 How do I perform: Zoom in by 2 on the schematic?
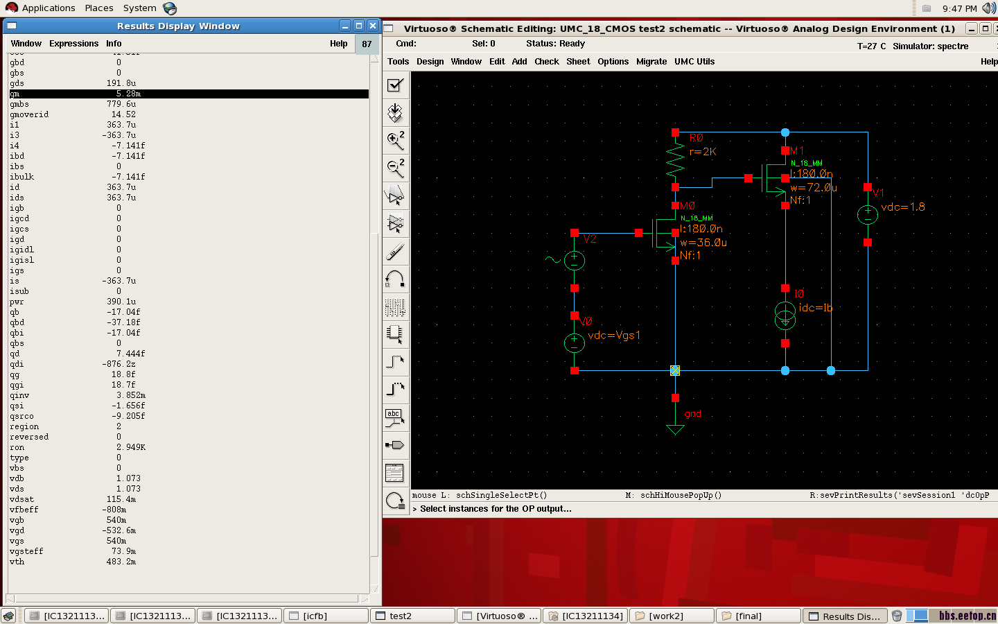395,141
